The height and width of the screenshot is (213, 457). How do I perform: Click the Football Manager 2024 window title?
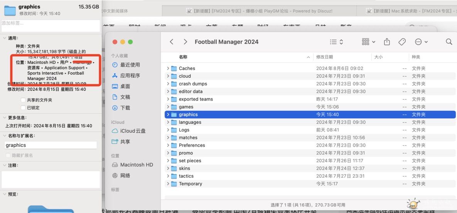coord(226,42)
